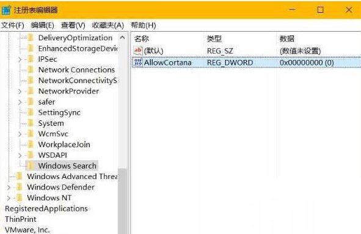Viewport: 361px width, 234px height.
Task: Click the Windows Defender folder icon
Action: click(x=20, y=187)
